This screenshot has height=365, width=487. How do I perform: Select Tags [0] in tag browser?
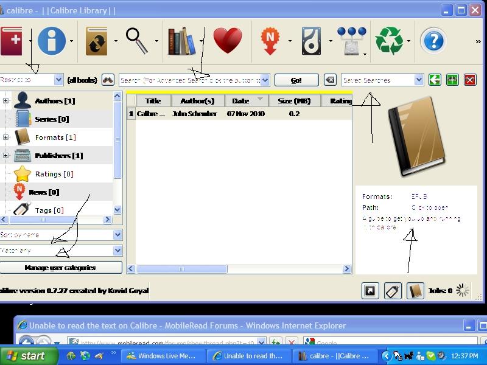click(x=49, y=210)
